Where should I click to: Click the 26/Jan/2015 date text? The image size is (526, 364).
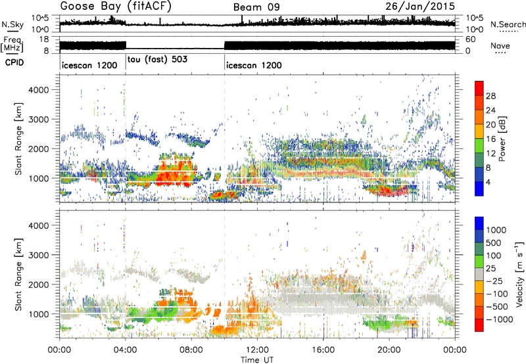click(x=420, y=7)
